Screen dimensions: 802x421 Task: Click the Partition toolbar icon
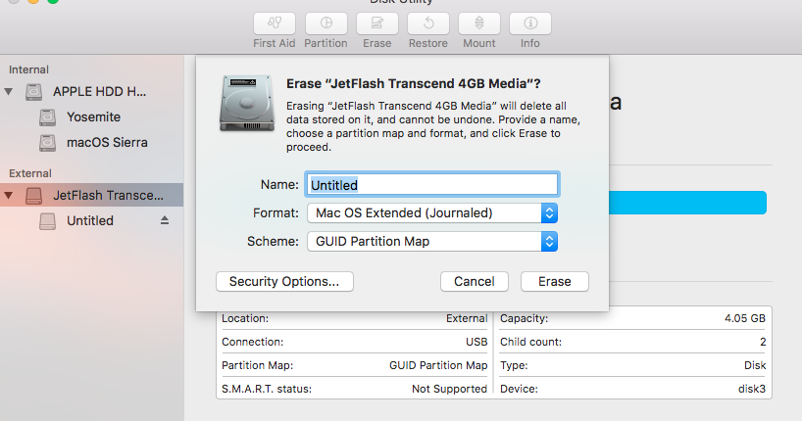326,23
